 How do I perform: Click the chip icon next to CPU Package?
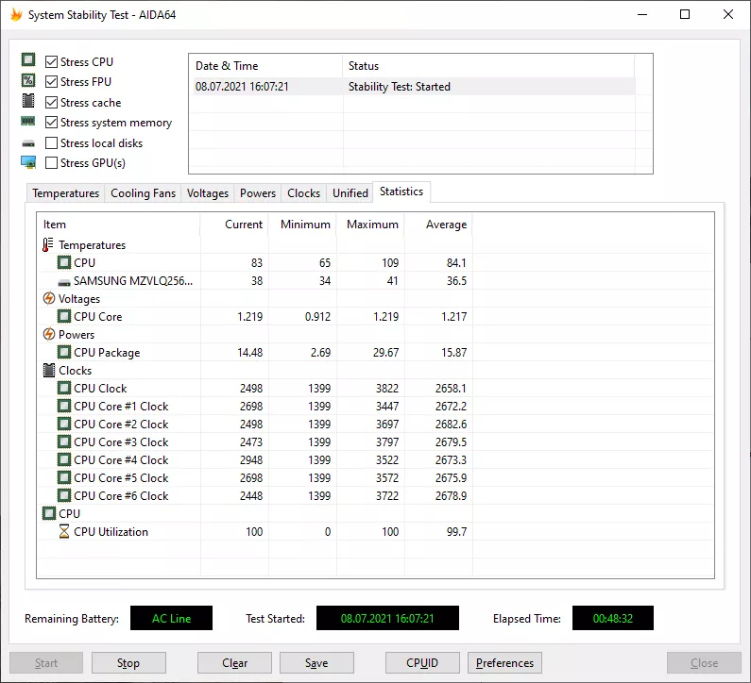(x=64, y=352)
